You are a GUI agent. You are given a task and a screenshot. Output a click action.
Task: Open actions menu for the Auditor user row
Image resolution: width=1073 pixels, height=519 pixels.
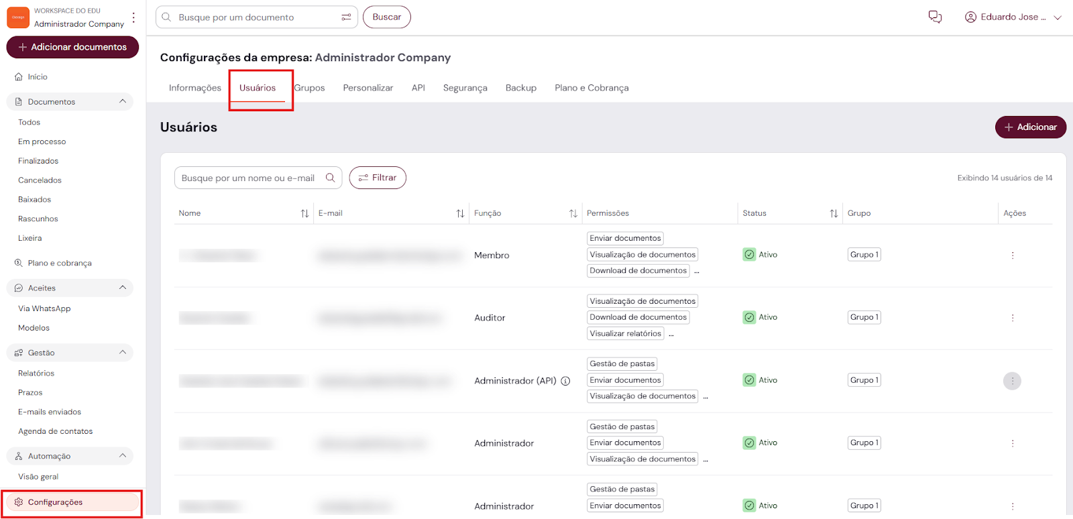1012,318
